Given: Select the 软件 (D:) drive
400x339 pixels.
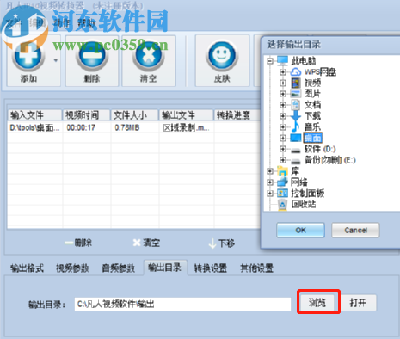Looking at the screenshot, I should click(320, 149).
